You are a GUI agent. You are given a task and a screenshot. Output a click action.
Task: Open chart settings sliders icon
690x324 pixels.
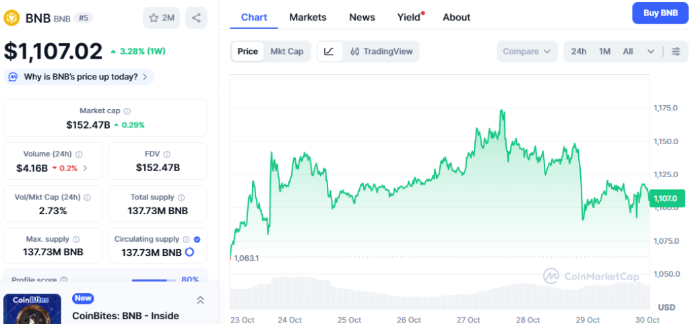(676, 51)
